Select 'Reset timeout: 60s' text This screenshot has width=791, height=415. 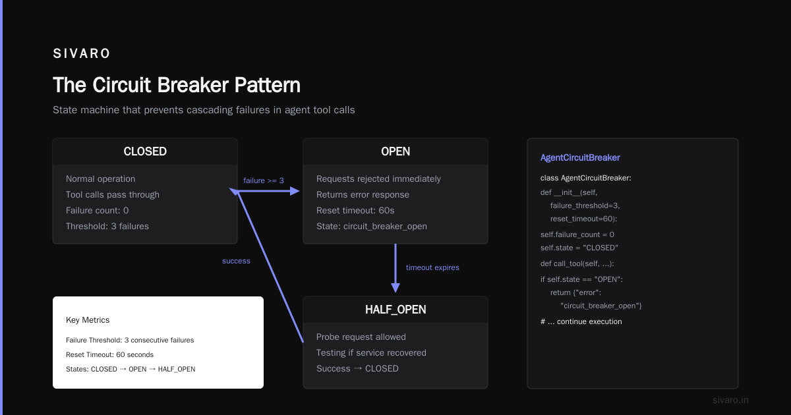pyautogui.click(x=355, y=210)
